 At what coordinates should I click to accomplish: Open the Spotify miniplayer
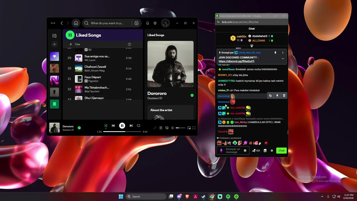click(x=189, y=128)
